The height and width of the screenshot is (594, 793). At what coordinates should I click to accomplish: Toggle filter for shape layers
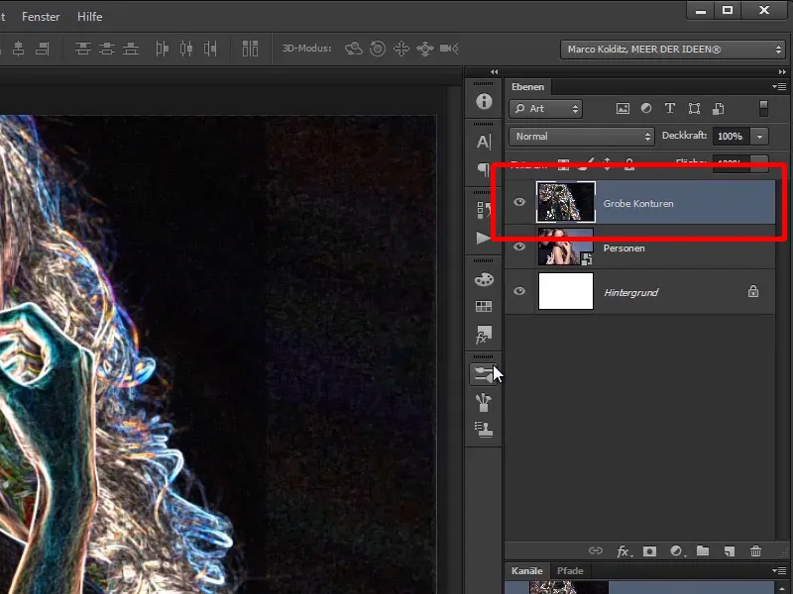(x=695, y=108)
